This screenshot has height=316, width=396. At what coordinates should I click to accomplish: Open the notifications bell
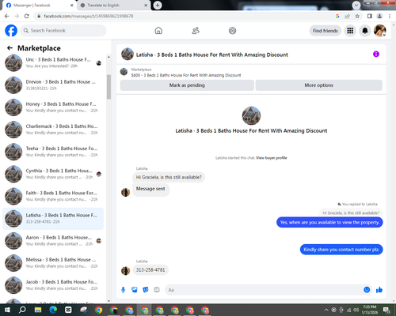tap(365, 31)
